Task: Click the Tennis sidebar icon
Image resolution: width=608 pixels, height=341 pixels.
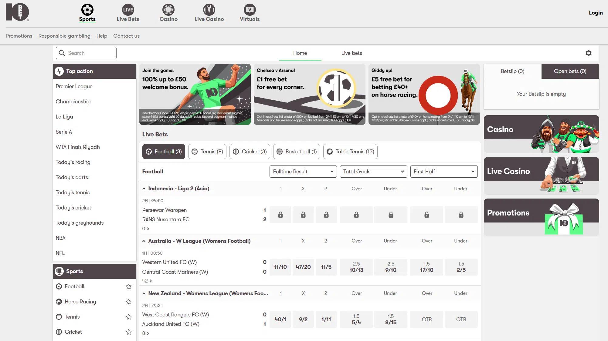Action: (59, 317)
